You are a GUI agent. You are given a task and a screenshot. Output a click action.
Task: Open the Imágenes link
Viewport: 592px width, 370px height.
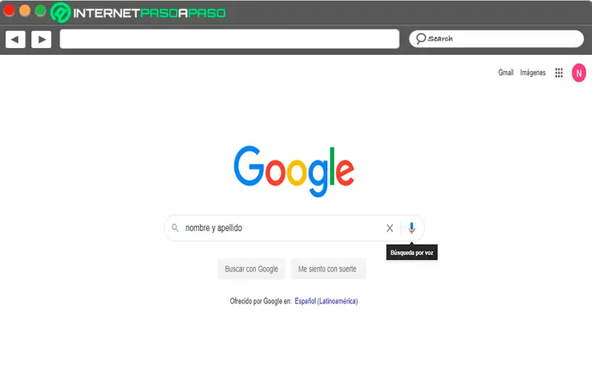tap(533, 73)
